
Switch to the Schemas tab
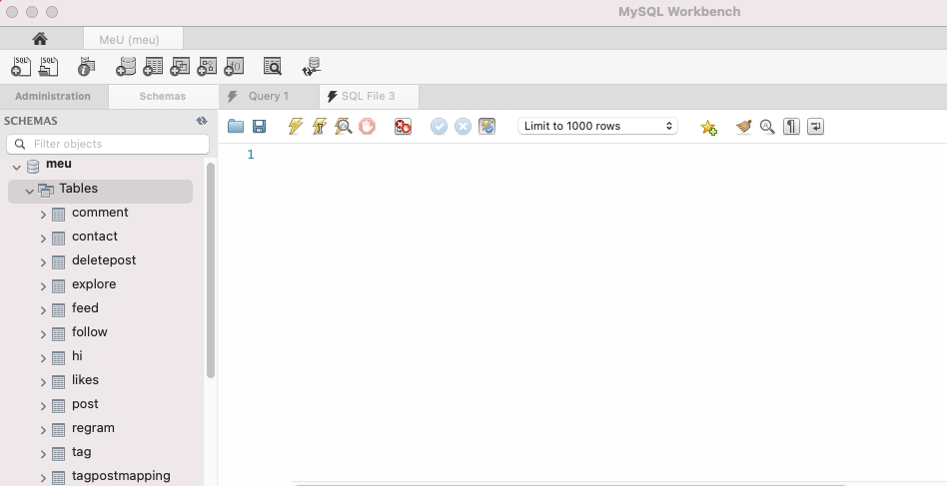tap(163, 97)
